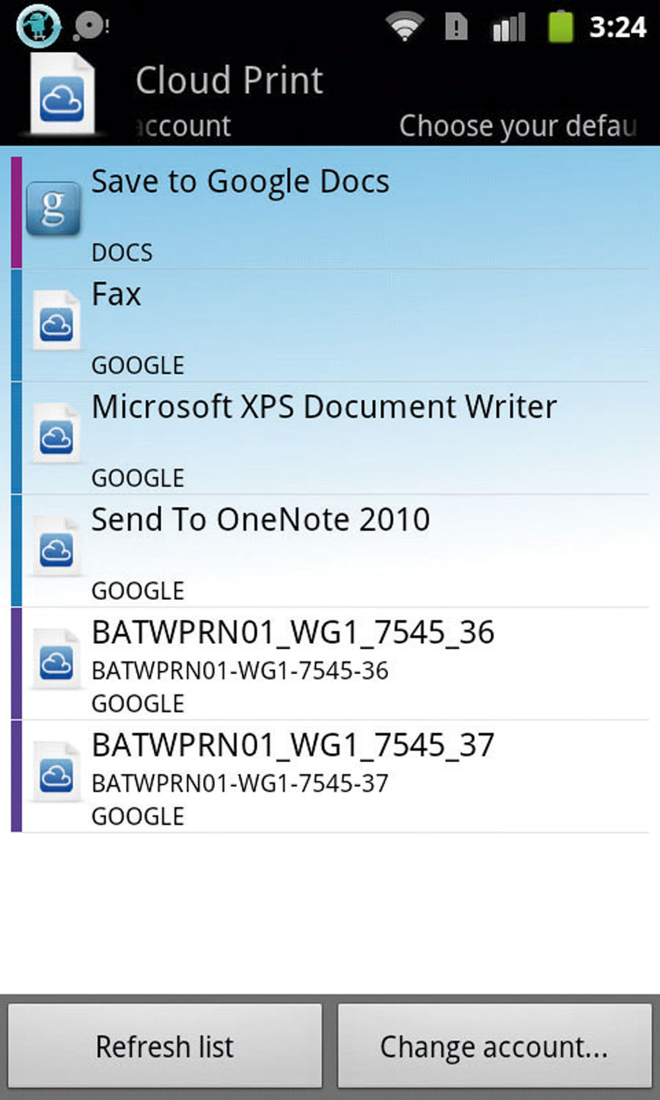This screenshot has width=660, height=1100.
Task: Tap the GOOGLE label under Fax
Action: point(138,365)
